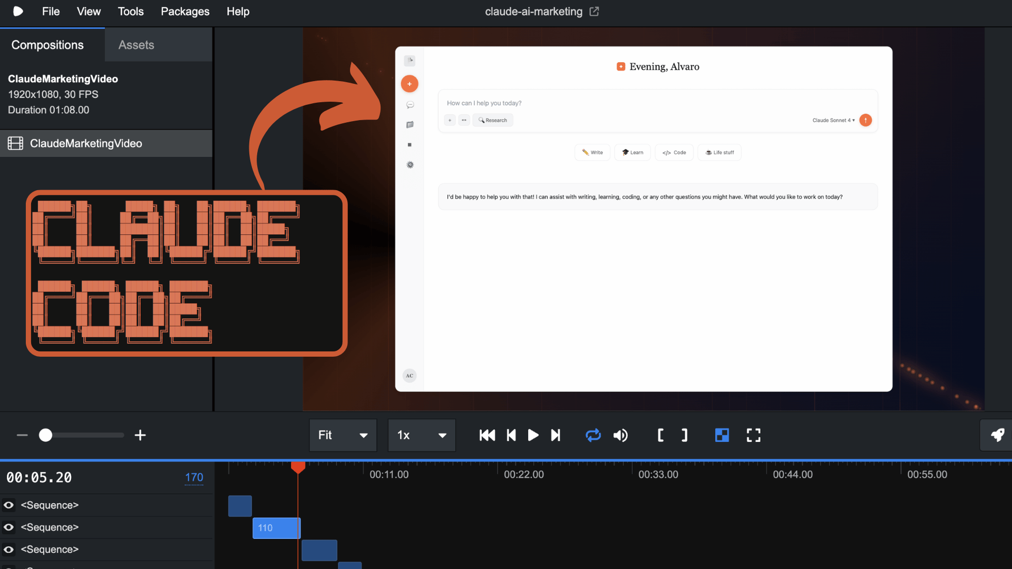Screen dimensions: 1012x569
Task: Step back one frame
Action: click(511, 435)
